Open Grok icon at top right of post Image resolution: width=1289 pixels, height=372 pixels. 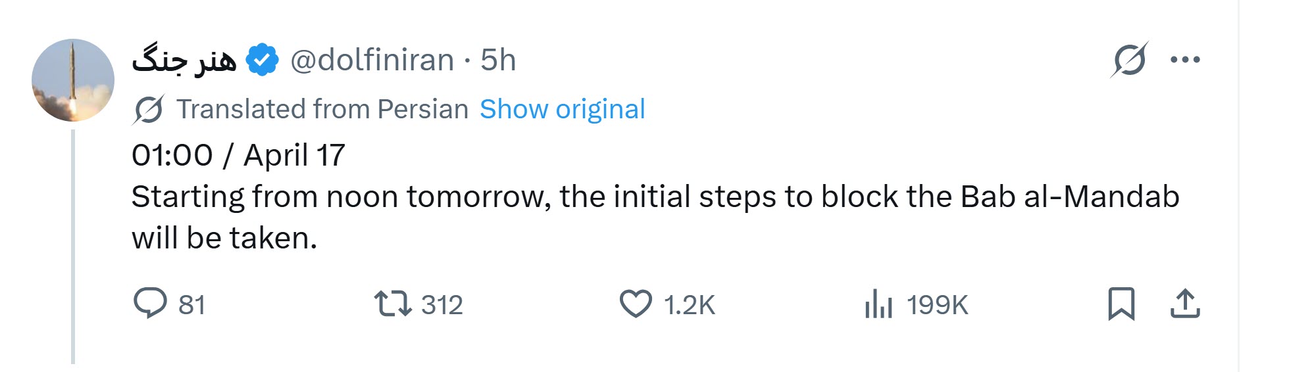pos(1129,60)
